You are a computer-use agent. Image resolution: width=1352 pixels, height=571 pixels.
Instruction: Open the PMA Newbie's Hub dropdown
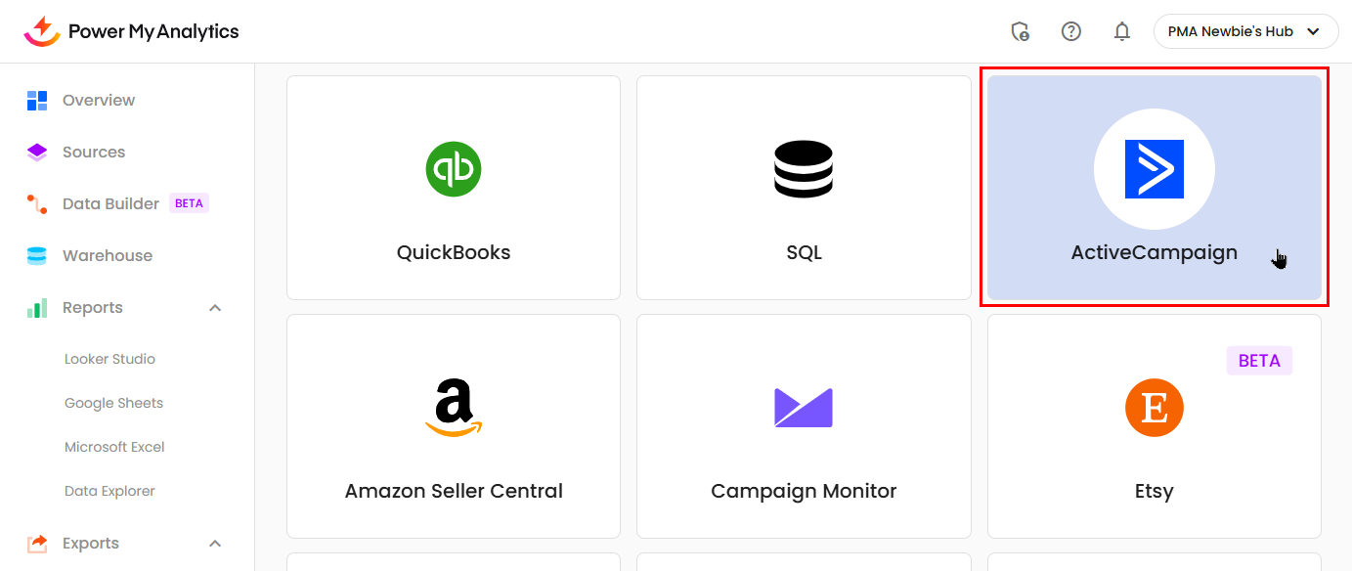point(1245,31)
